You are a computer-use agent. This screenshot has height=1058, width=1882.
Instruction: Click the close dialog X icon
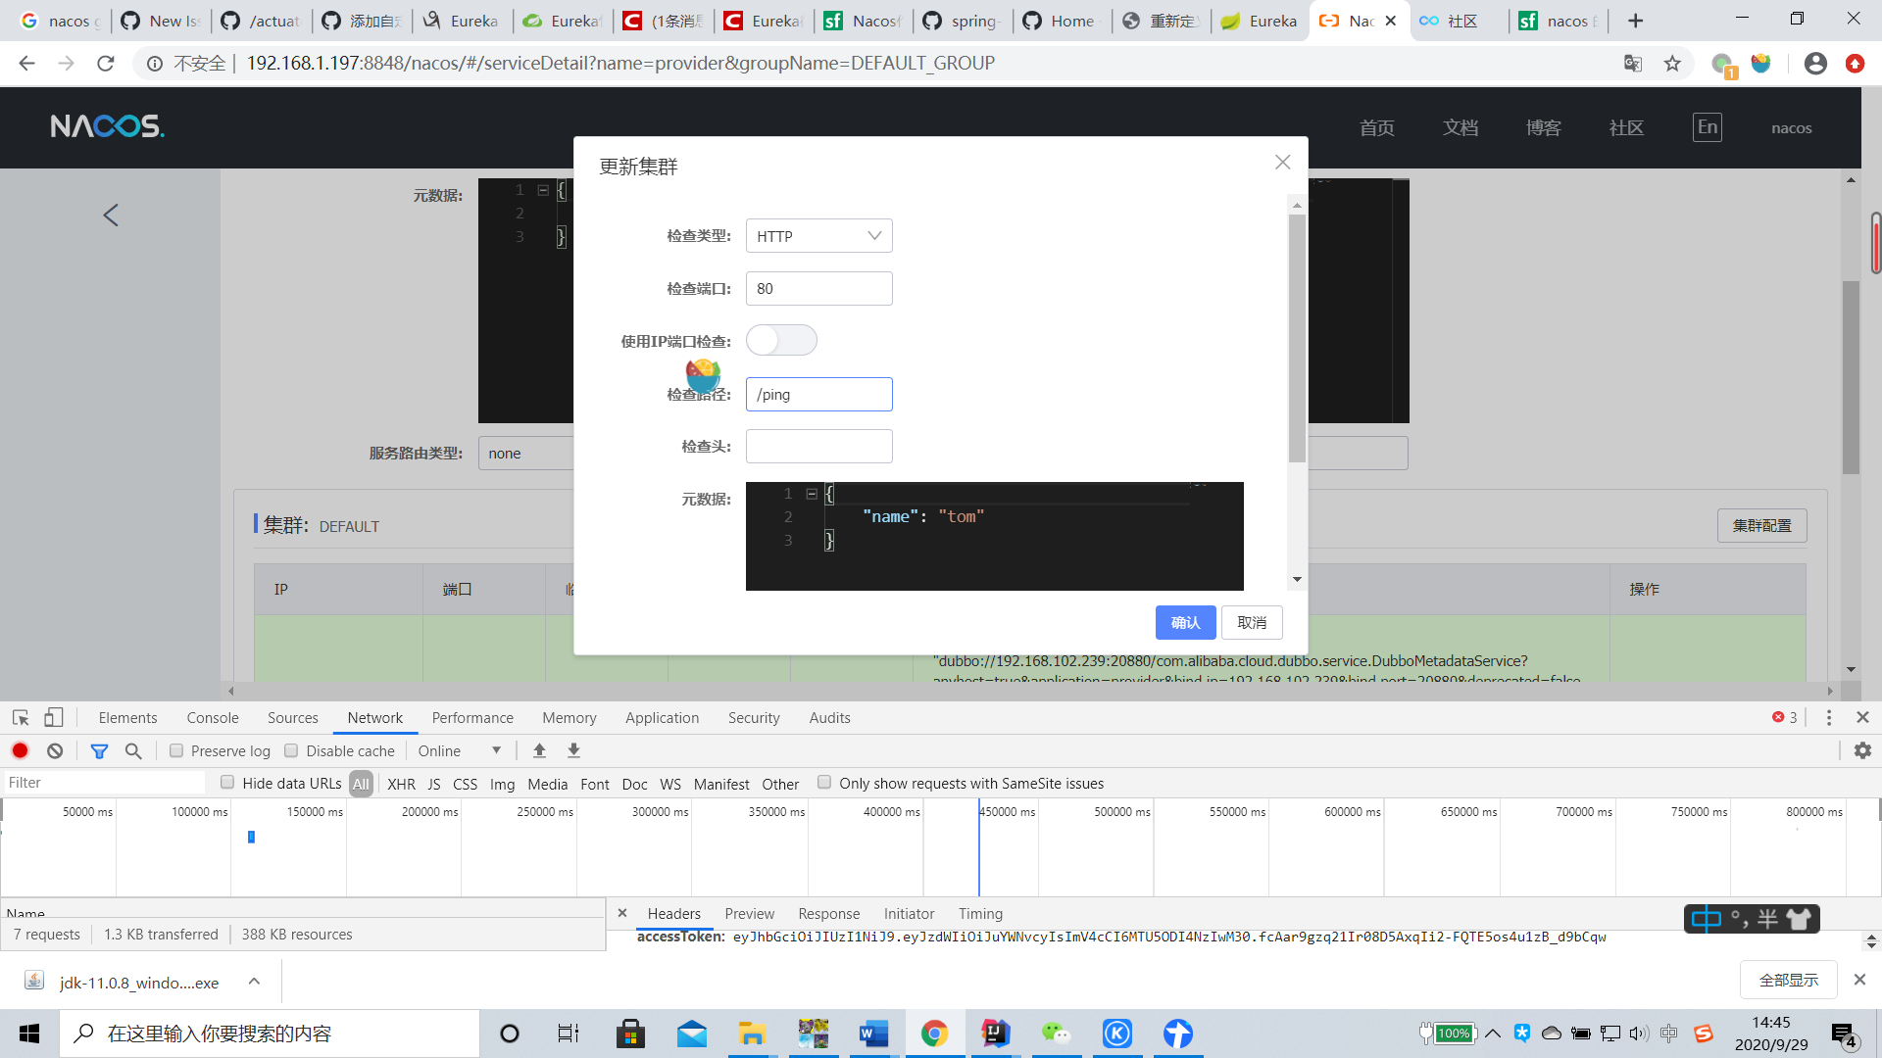pos(1282,162)
